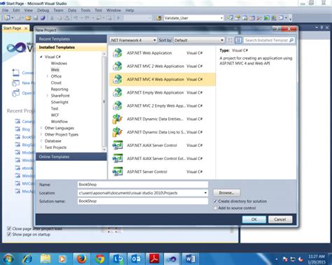
Task: Select ASP.NET MVC 2 Empty Web App template
Action: pos(162,106)
